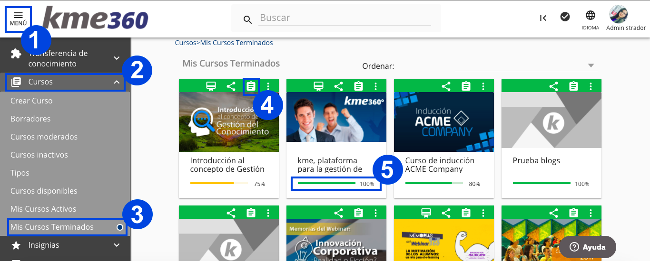Image resolution: width=650 pixels, height=261 pixels.
Task: Click the Insignias star icon
Action: click(16, 245)
